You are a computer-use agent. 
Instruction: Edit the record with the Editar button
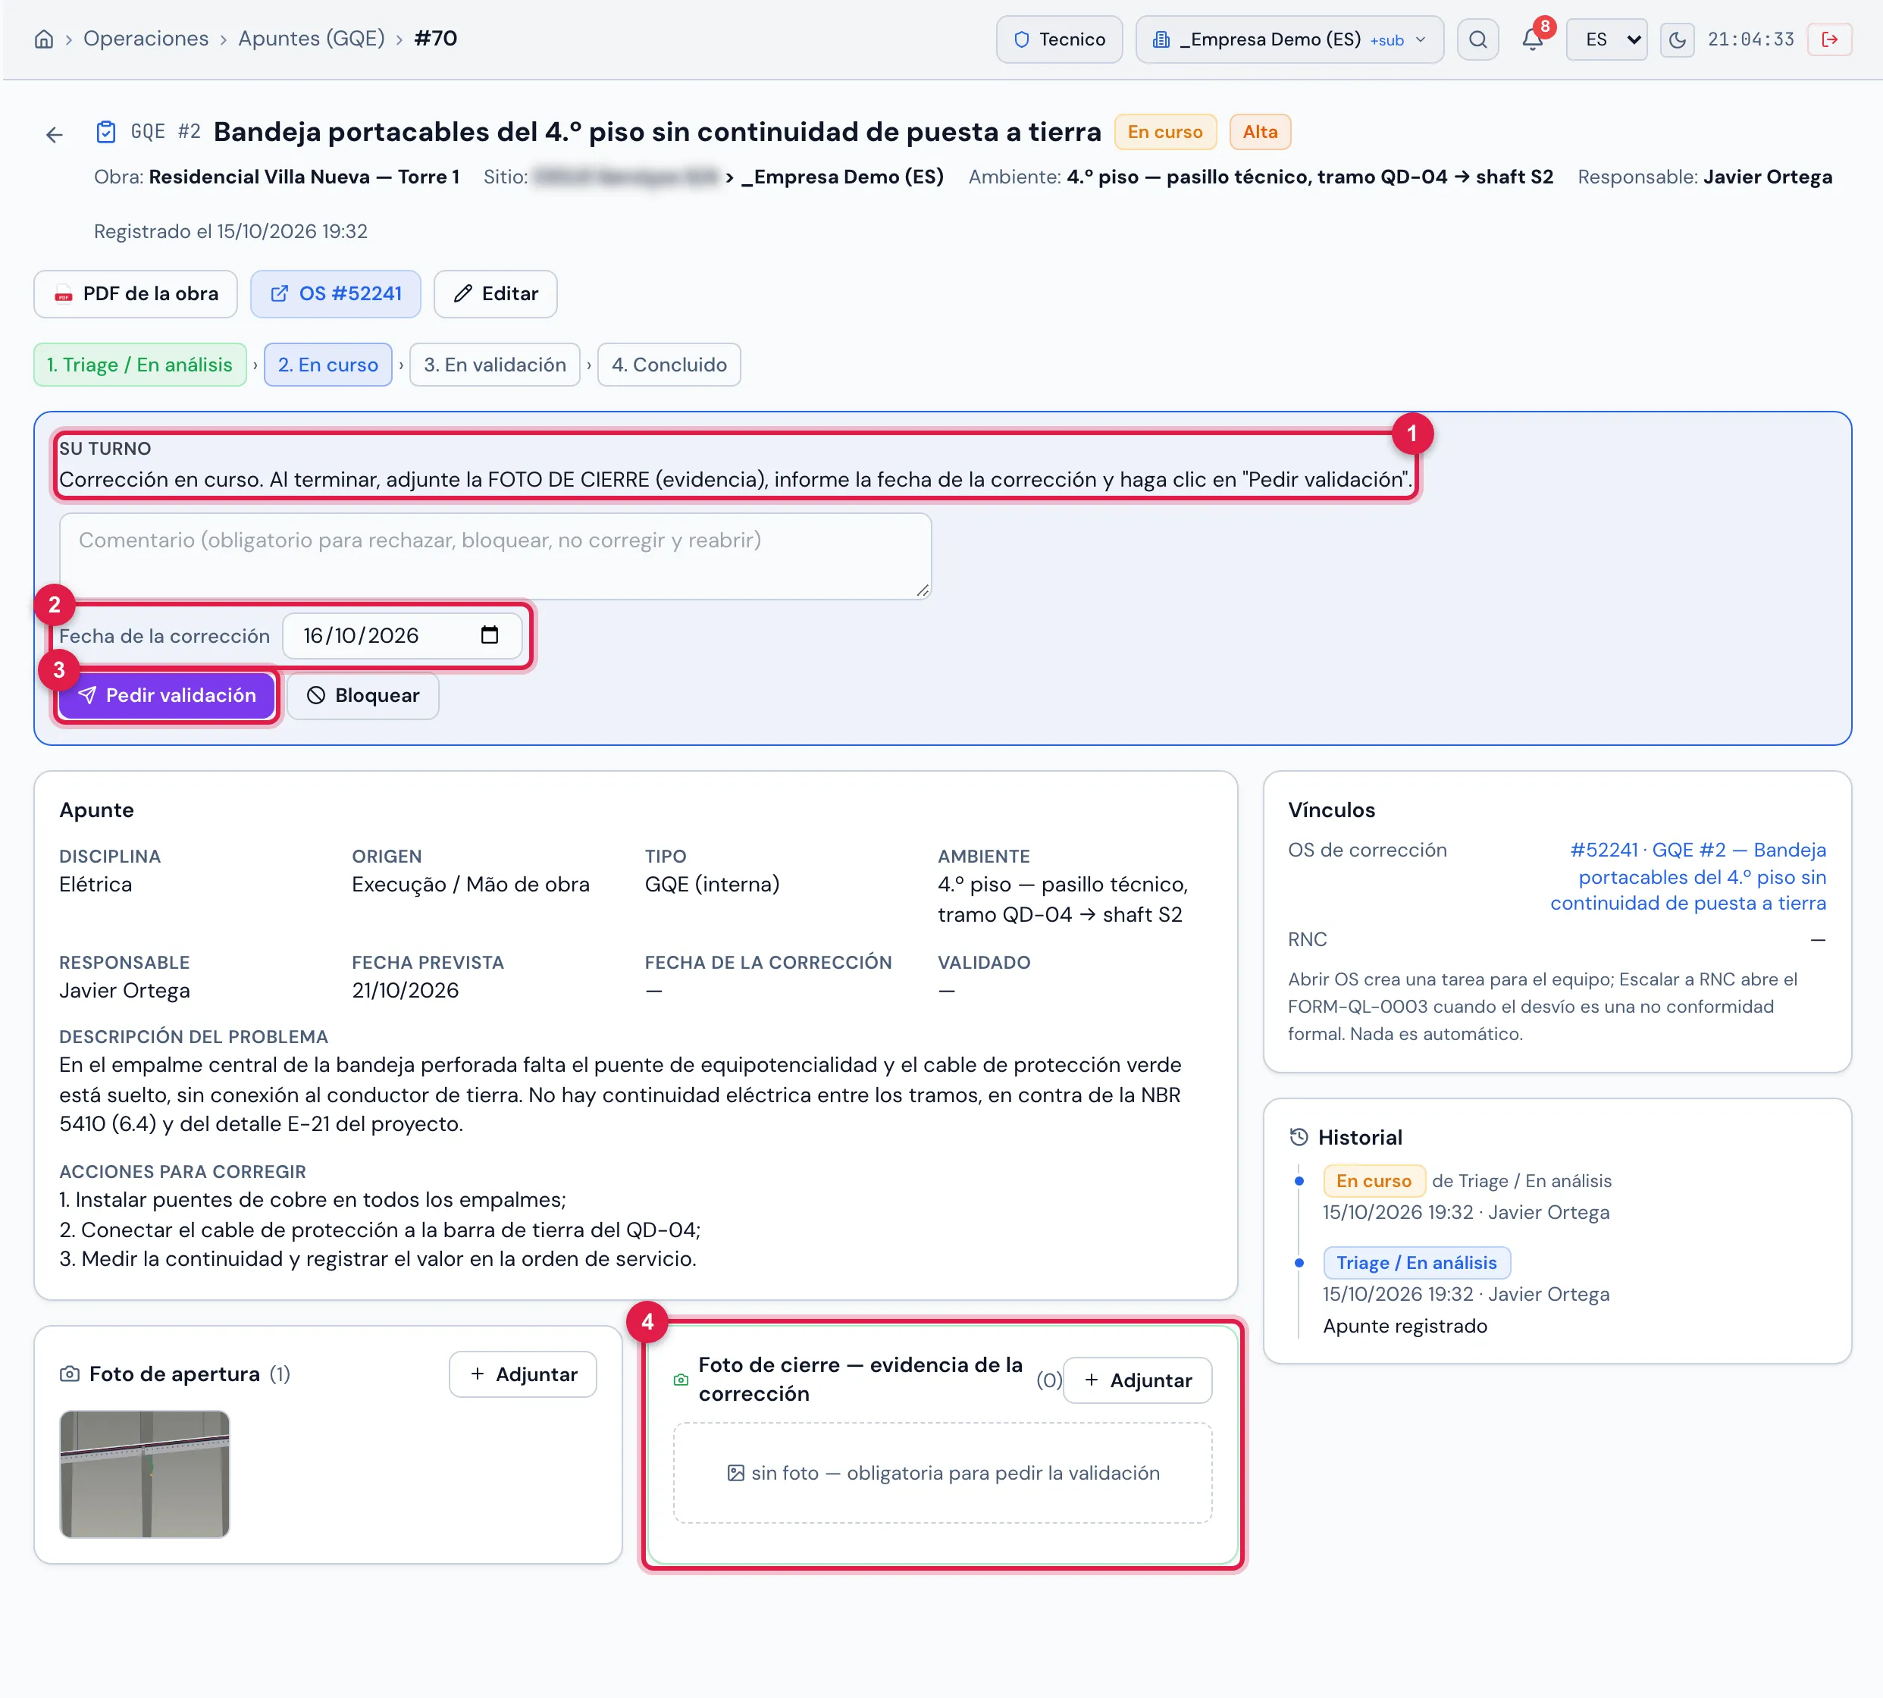496,294
